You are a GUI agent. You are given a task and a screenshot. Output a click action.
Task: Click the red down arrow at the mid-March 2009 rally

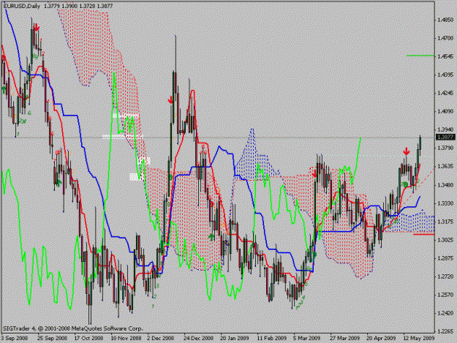(x=314, y=174)
